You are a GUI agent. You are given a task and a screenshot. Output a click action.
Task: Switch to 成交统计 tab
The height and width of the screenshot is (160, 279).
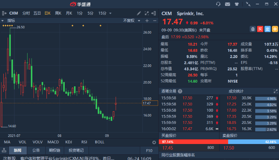[236, 91]
